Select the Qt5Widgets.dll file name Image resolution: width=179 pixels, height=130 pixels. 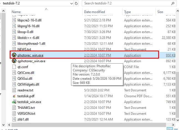pos(28,84)
